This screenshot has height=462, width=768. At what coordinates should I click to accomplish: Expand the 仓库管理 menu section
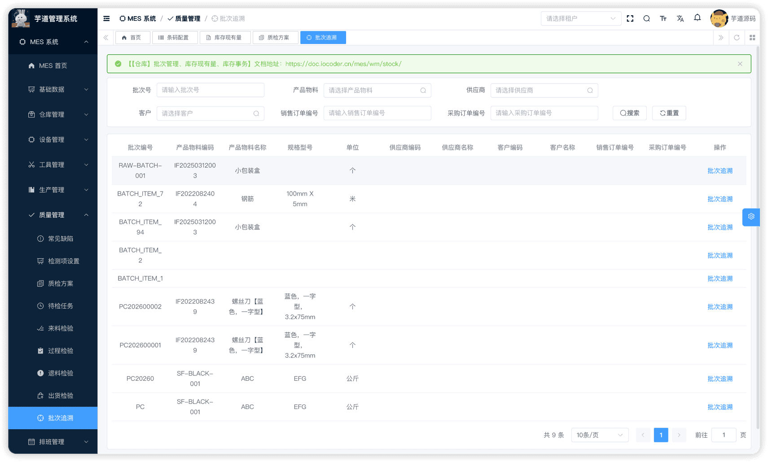(x=53, y=114)
